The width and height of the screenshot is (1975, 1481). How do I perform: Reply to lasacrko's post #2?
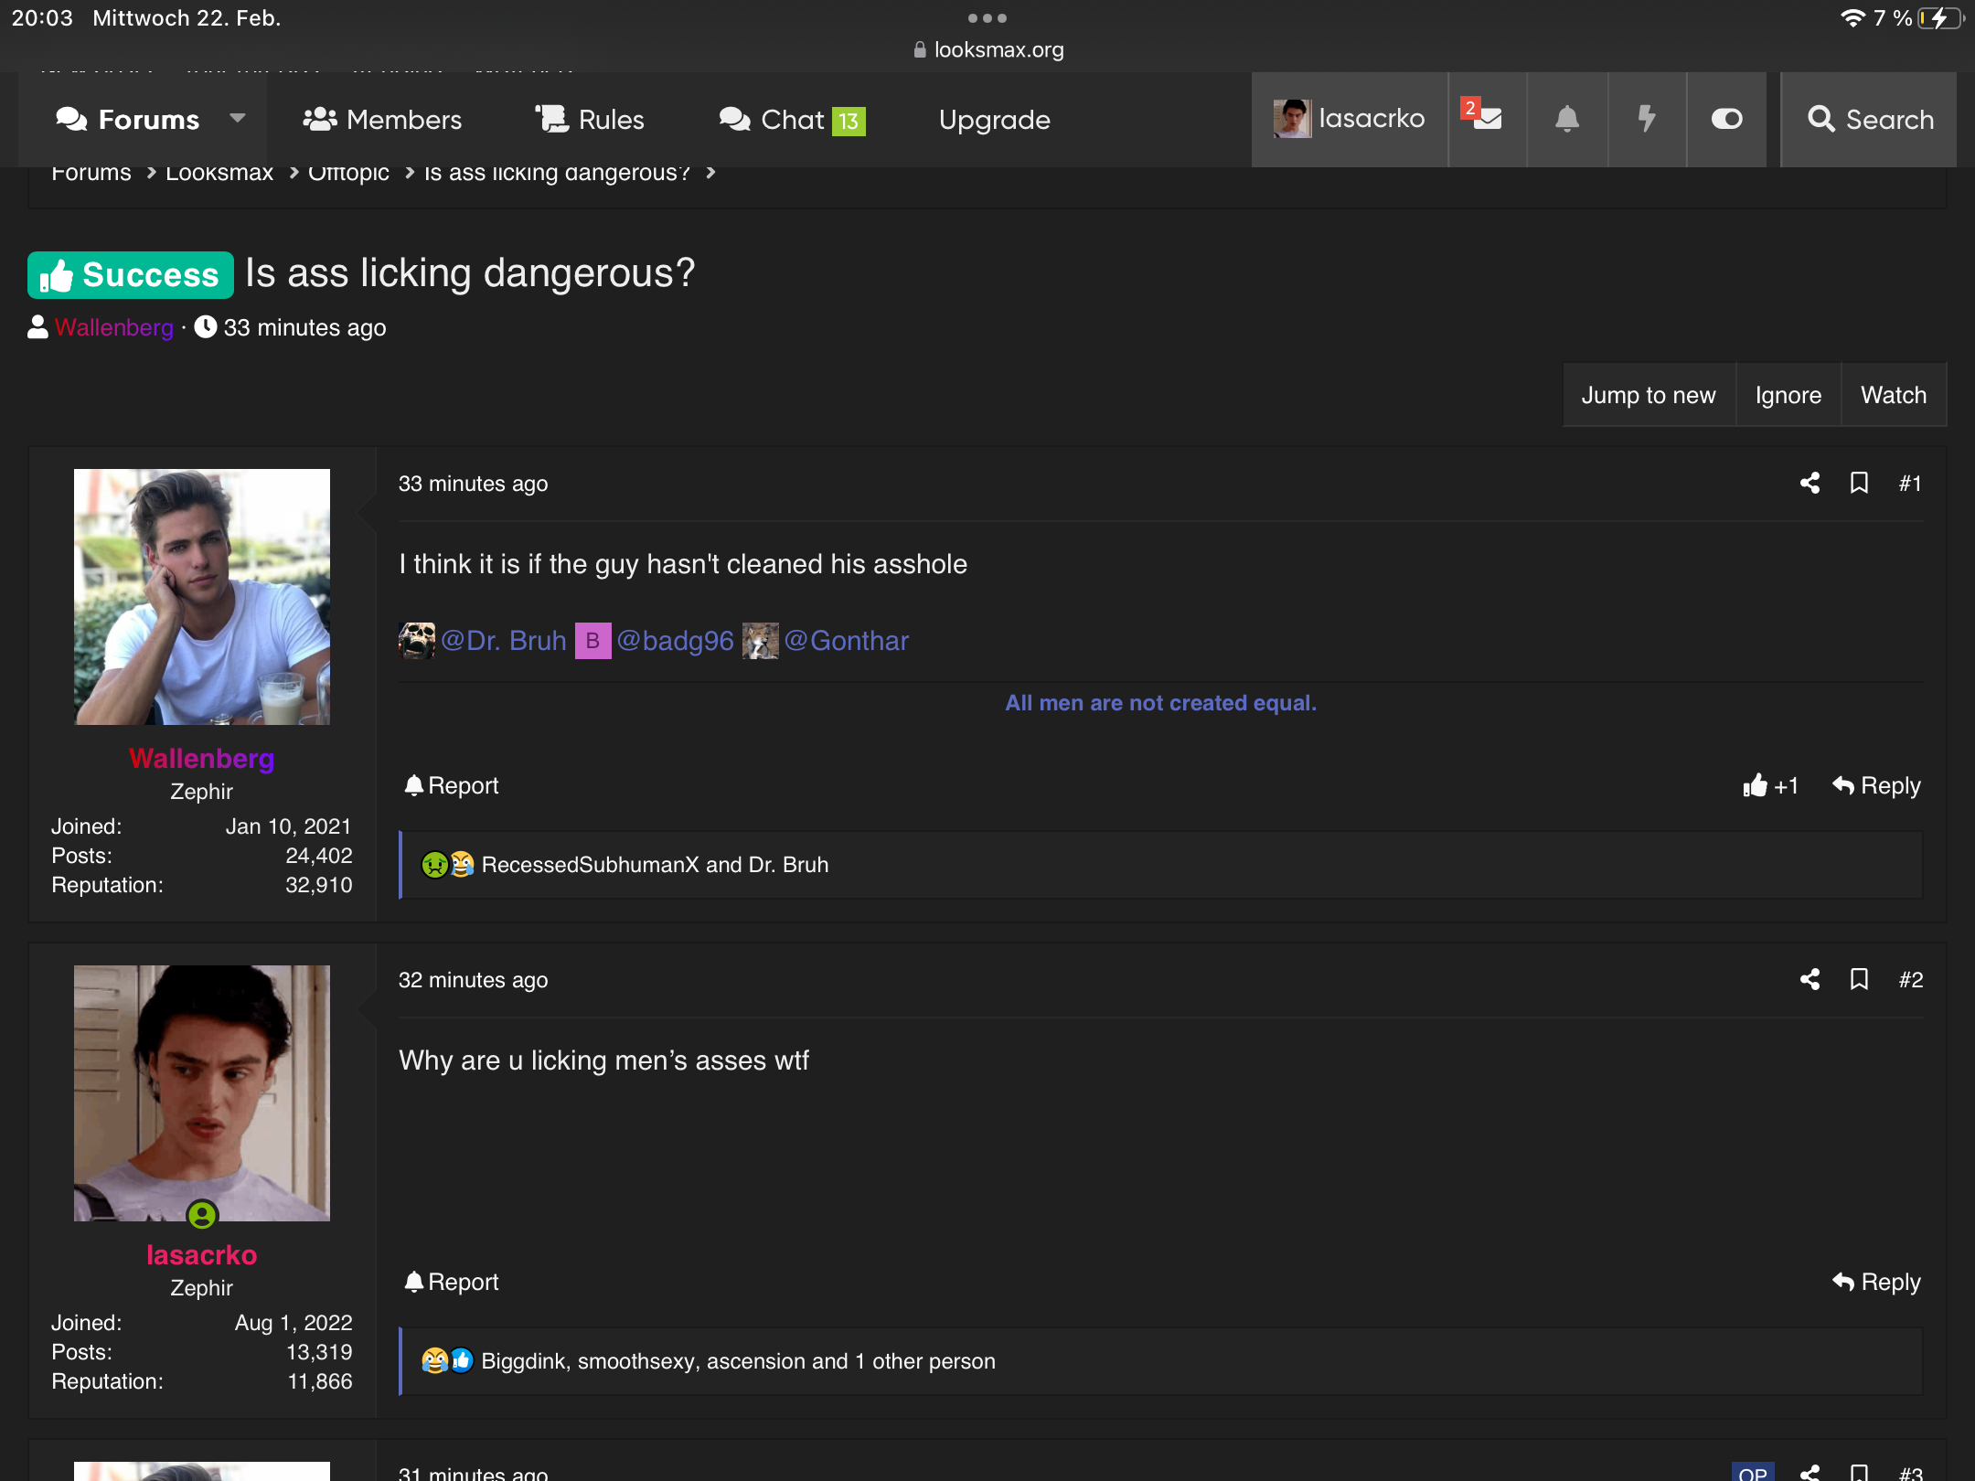point(1876,1283)
